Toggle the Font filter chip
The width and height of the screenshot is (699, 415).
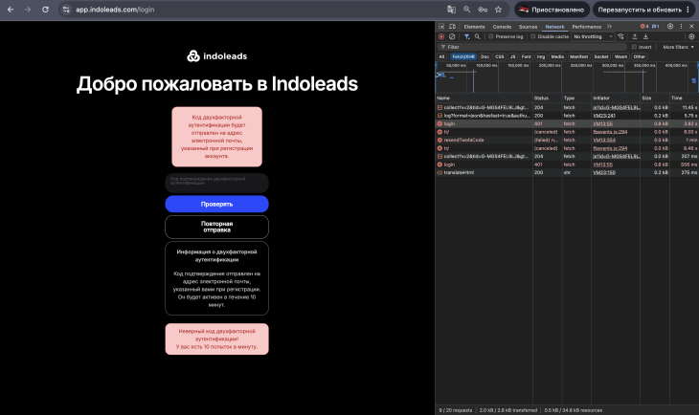pos(526,56)
